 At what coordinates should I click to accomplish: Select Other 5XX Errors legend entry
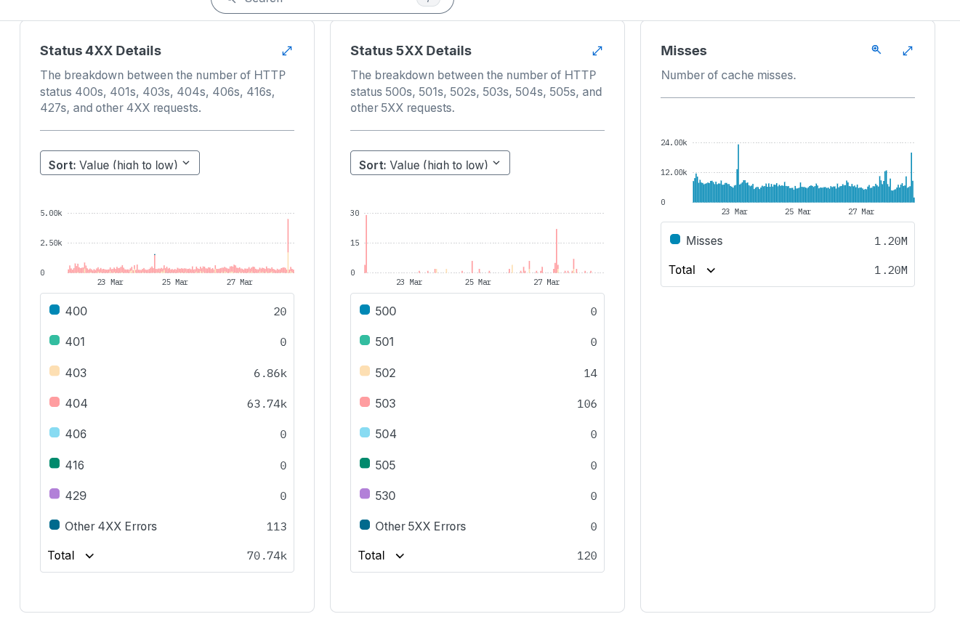(420, 526)
